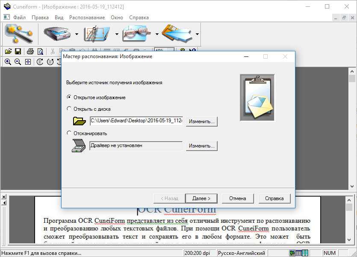Screen dimensions: 357x257
Task: Click the arrow icon below the pane's X
Action: (4, 203)
